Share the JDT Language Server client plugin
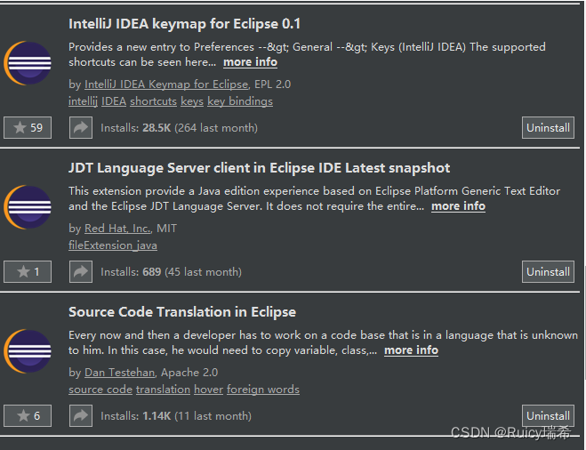The width and height of the screenshot is (586, 450). [81, 272]
